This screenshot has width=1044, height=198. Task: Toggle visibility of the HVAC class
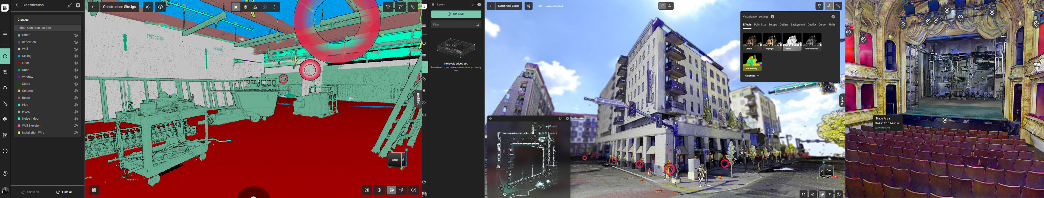click(76, 112)
